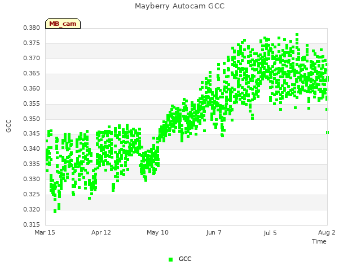Click the 0.365 y-axis value
This screenshot has height=270, width=361.
click(32, 73)
